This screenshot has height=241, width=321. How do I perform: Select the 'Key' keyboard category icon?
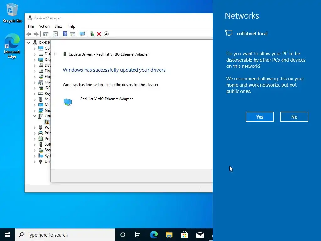tap(41, 94)
